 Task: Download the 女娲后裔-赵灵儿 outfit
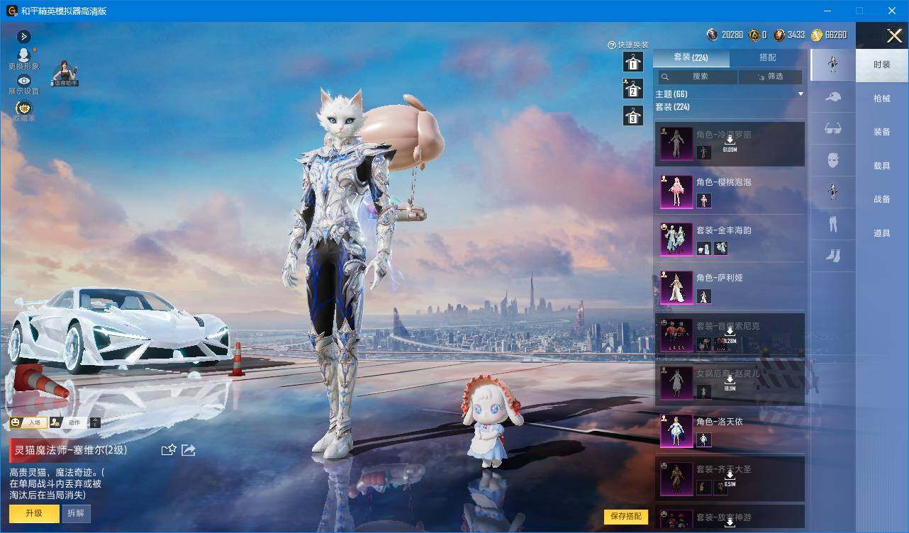tap(730, 383)
